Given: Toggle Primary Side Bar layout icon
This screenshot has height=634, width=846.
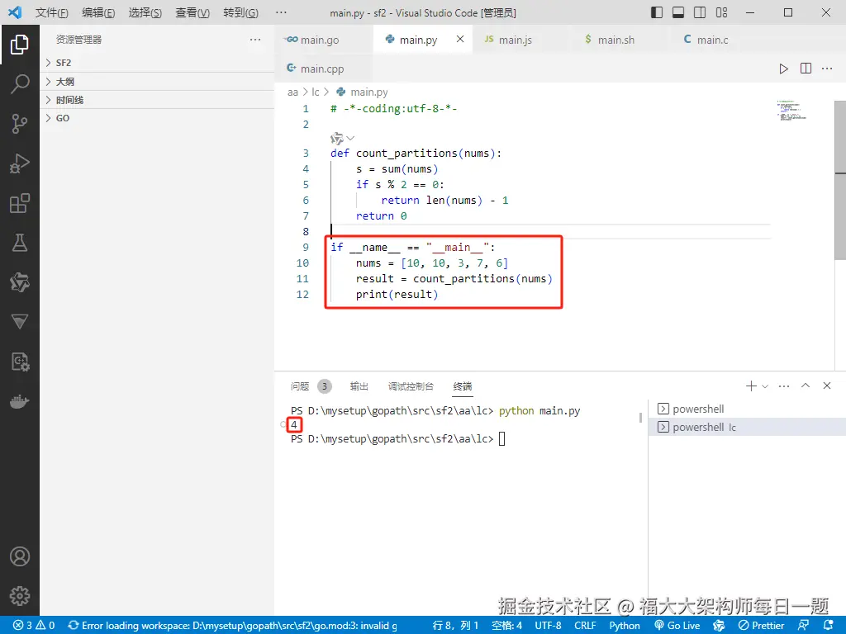Looking at the screenshot, I should click(657, 12).
